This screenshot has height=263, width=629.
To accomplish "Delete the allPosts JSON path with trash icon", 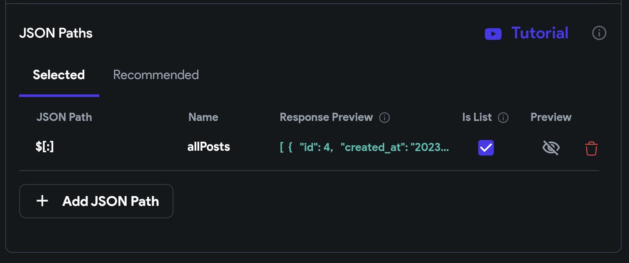I will pos(591,148).
